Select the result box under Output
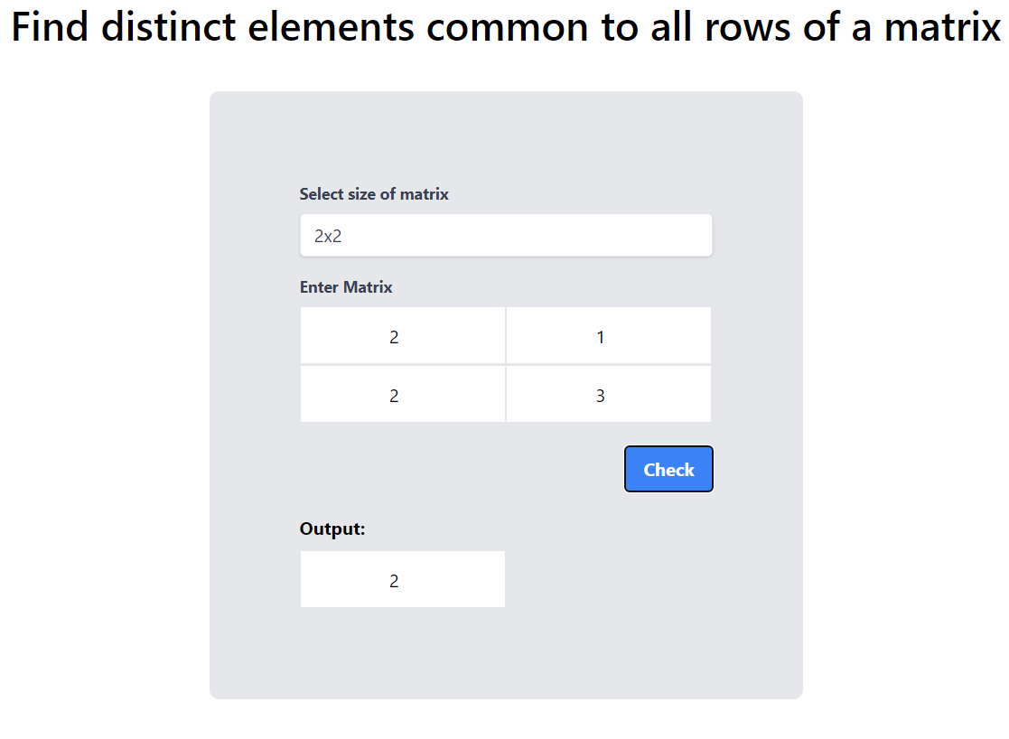Viewport: 1009px width, 739px height. point(403,580)
